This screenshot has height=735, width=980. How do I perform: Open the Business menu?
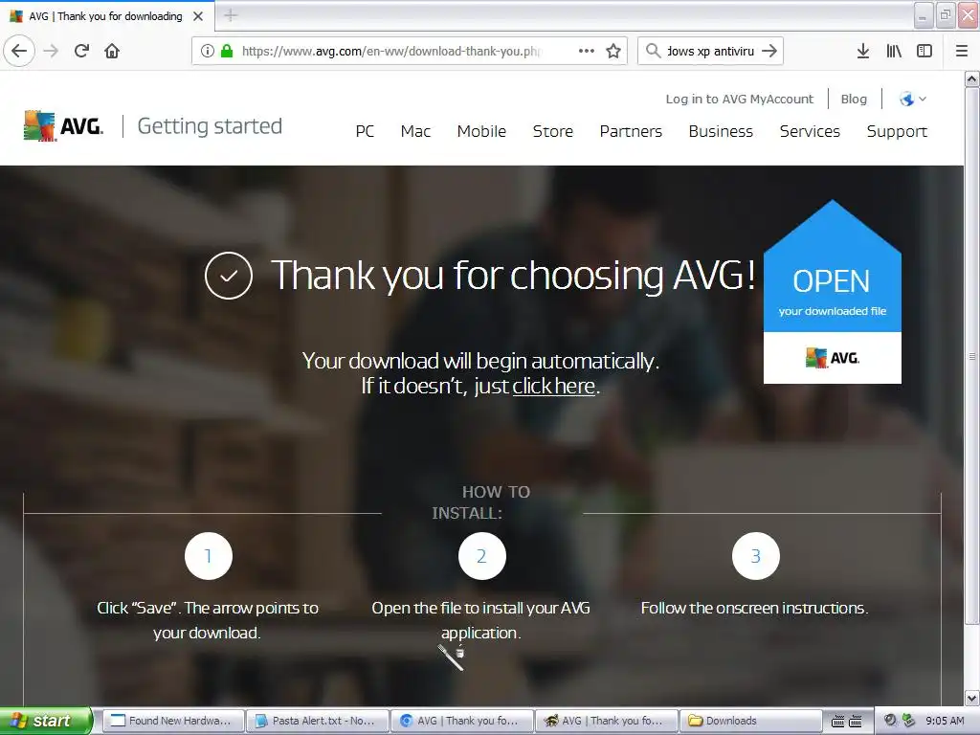click(x=721, y=131)
